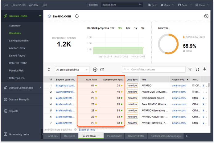Click the workspace grid icon
214x143 pixels.
pyautogui.click(x=197, y=70)
